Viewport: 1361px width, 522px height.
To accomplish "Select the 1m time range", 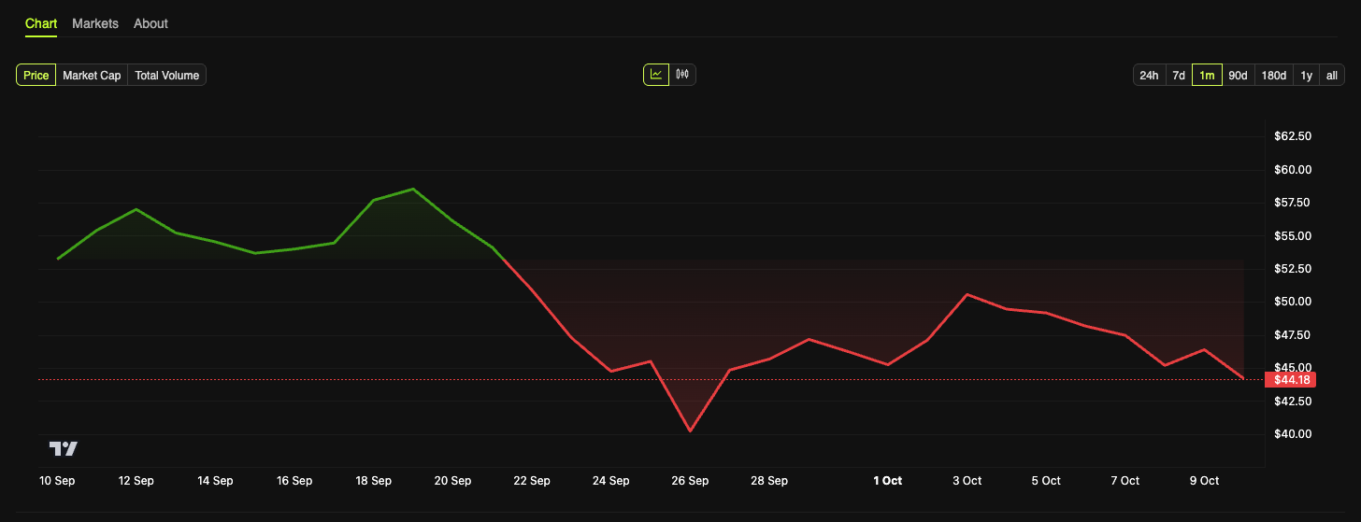I will [1207, 76].
